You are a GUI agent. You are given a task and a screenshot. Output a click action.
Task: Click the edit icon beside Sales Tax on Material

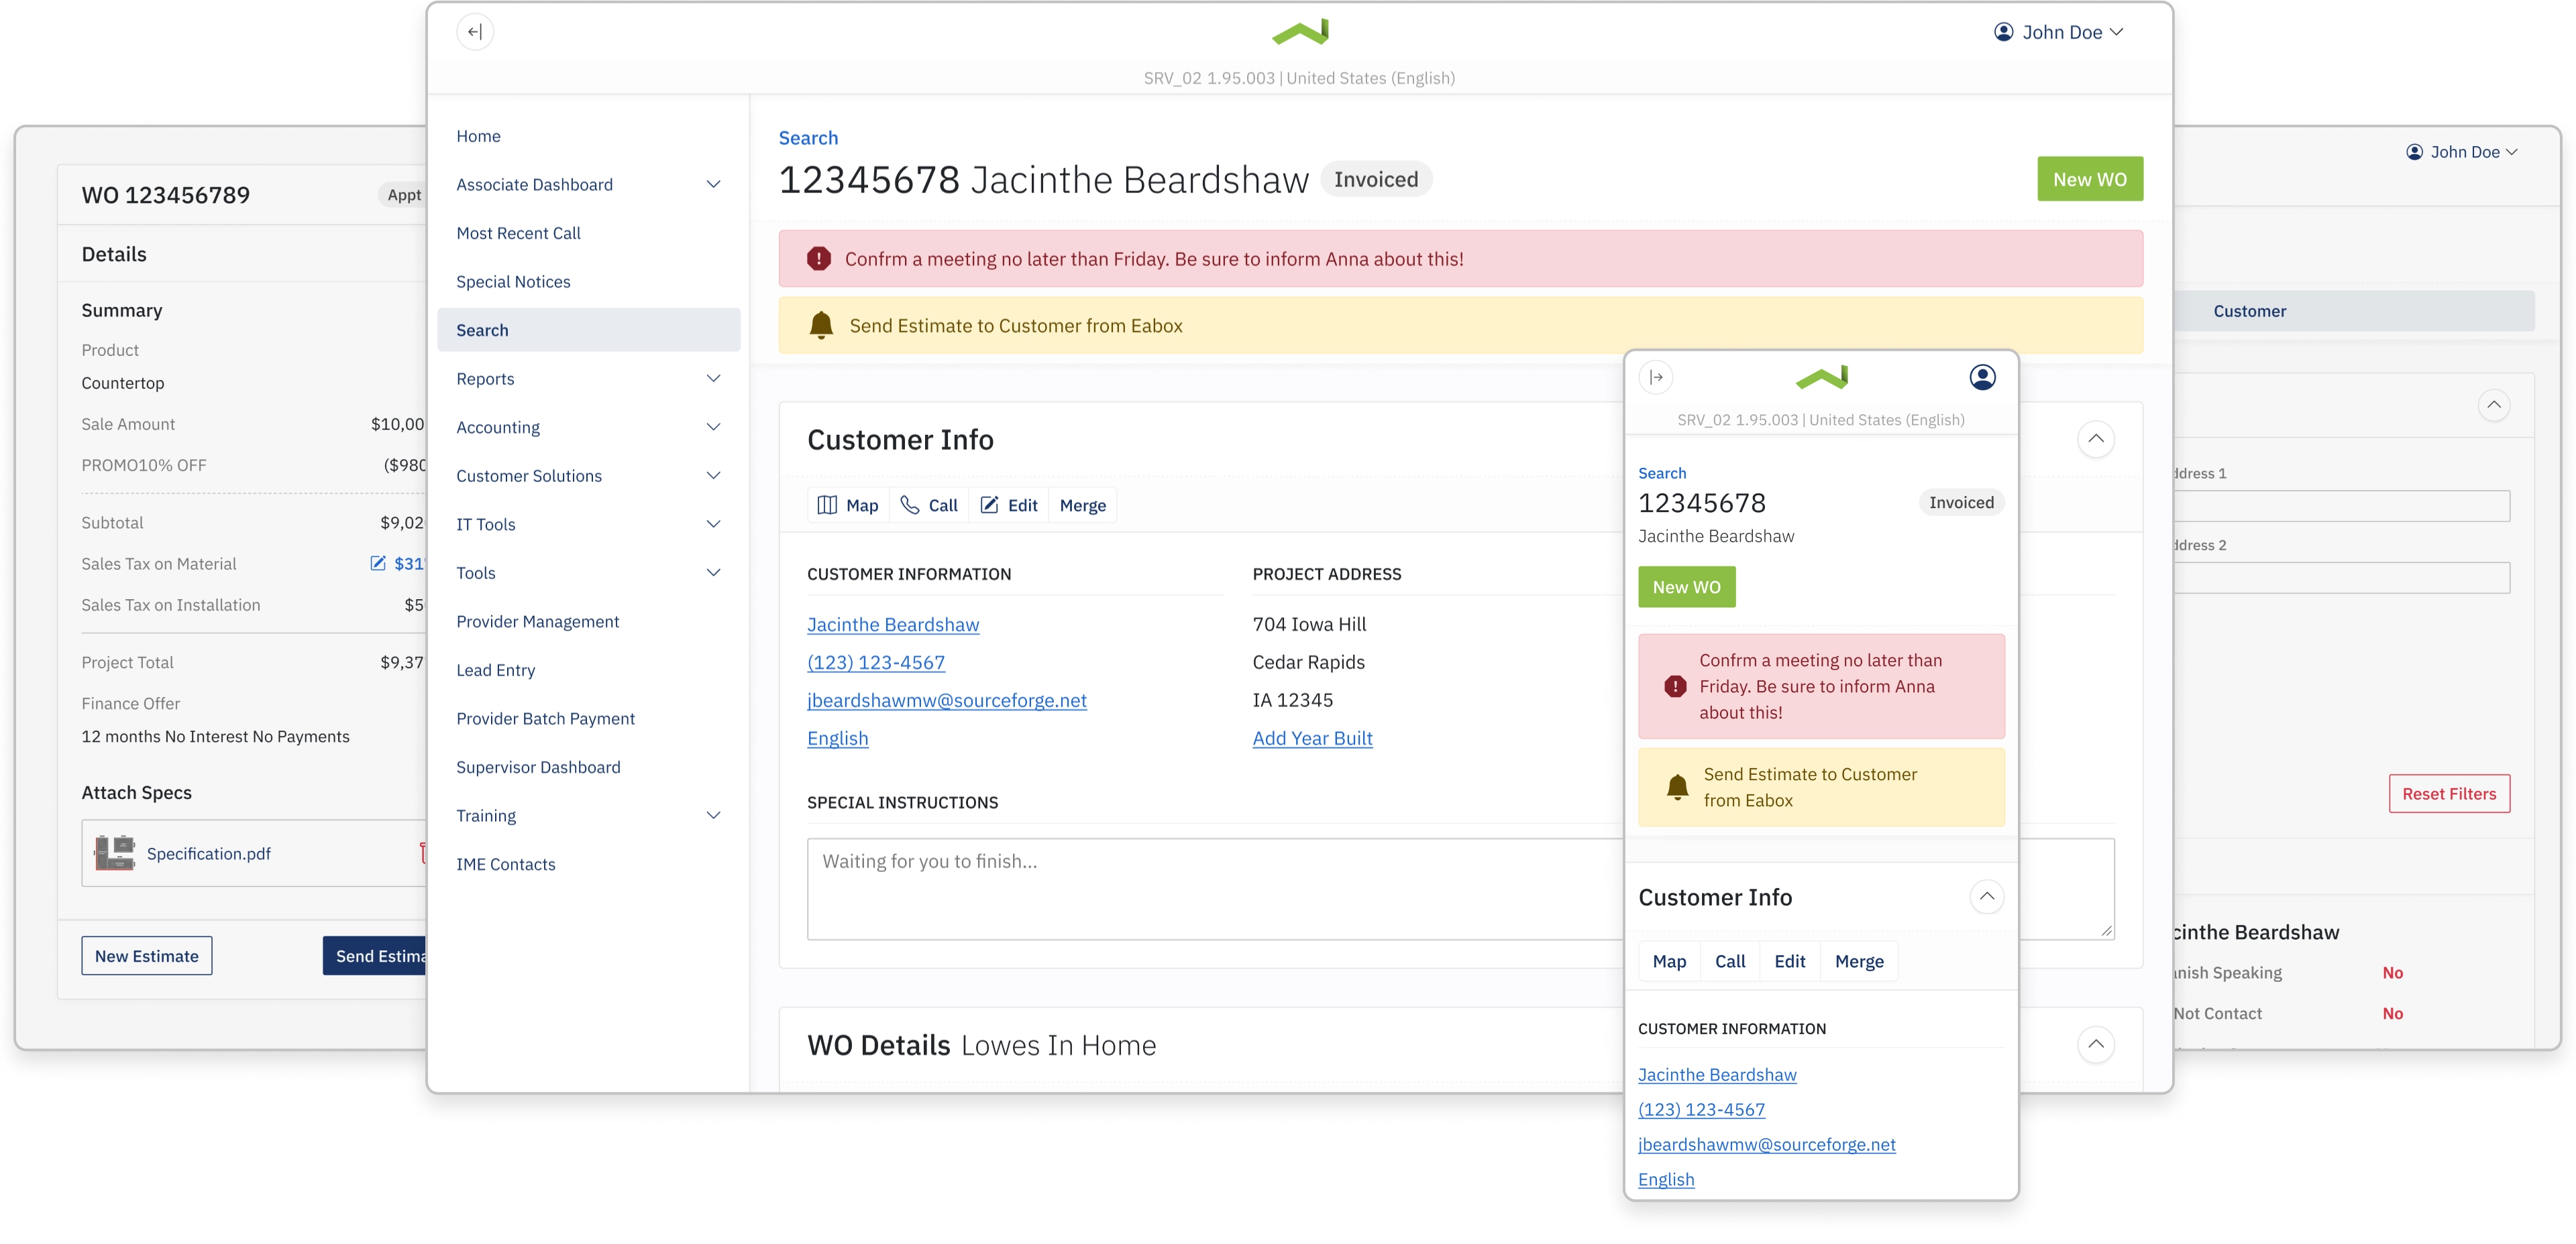[378, 564]
